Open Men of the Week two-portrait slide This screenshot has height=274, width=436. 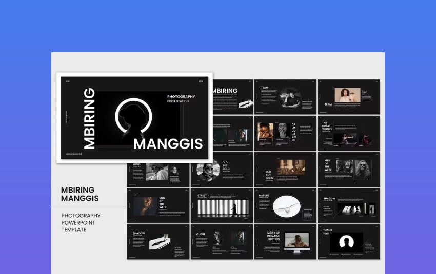[x=348, y=169]
